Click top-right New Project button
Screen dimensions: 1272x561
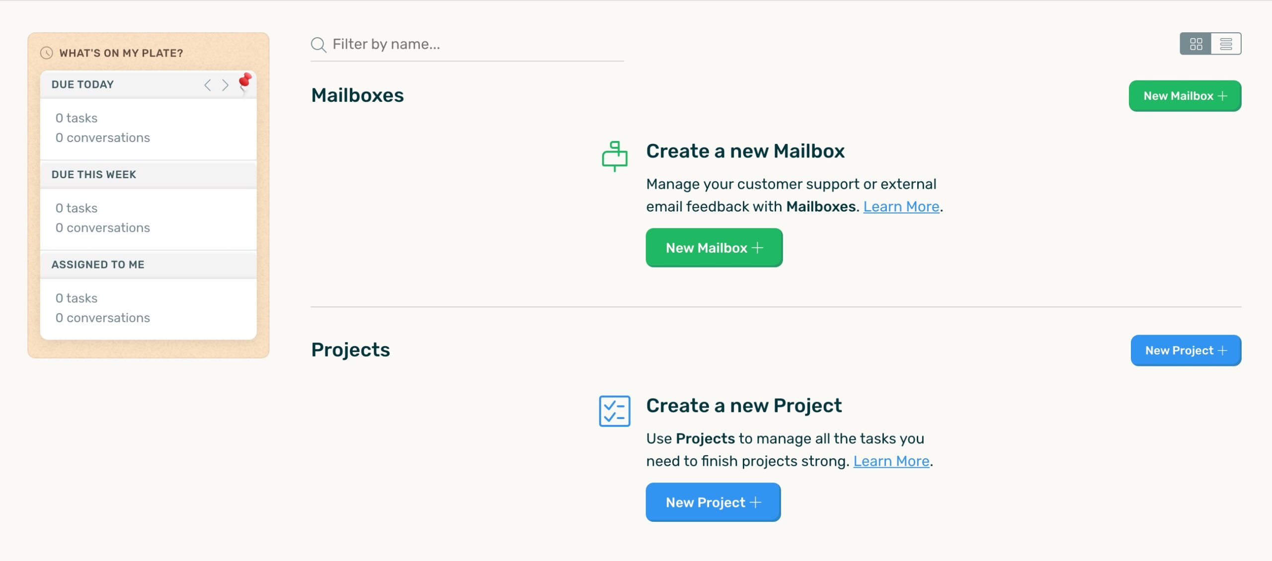pyautogui.click(x=1186, y=351)
